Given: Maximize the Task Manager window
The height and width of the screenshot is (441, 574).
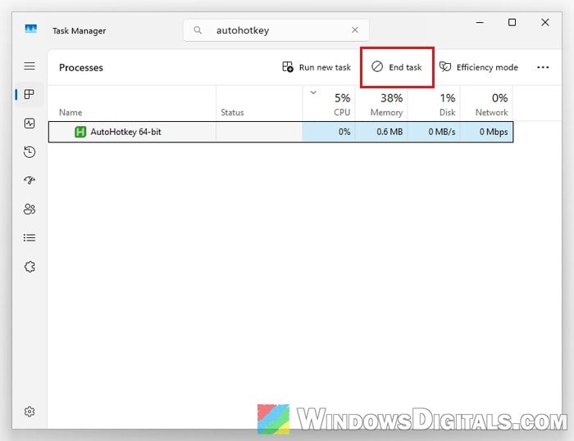Looking at the screenshot, I should coord(512,22).
